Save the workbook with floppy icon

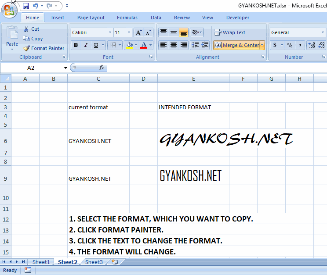point(26,6)
